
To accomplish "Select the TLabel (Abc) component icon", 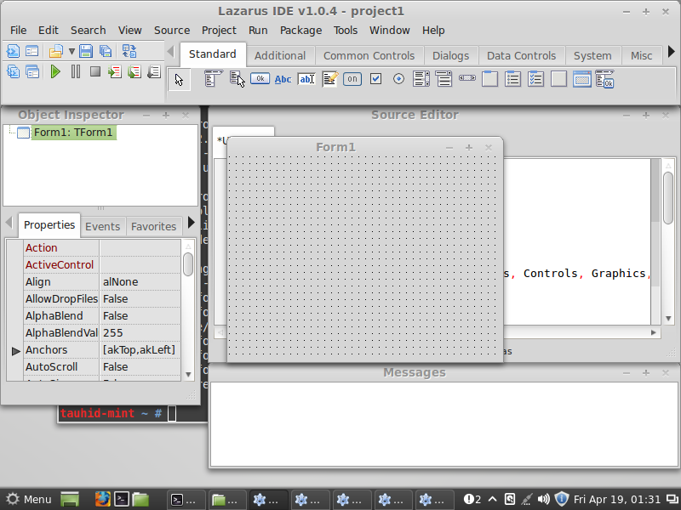I will tap(283, 79).
